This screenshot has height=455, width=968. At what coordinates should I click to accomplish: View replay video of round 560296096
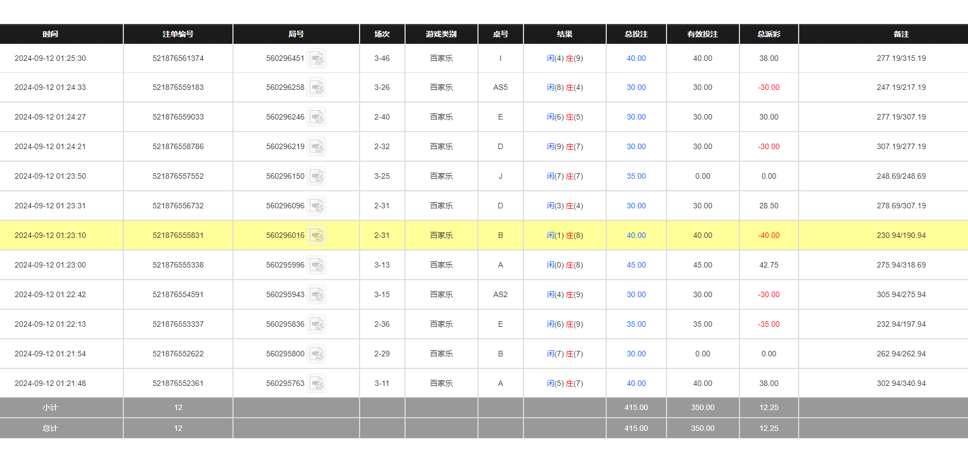(x=316, y=206)
